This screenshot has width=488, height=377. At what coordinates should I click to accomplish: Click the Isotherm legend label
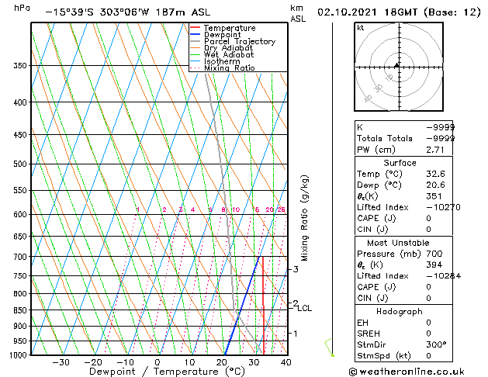[x=222, y=61]
